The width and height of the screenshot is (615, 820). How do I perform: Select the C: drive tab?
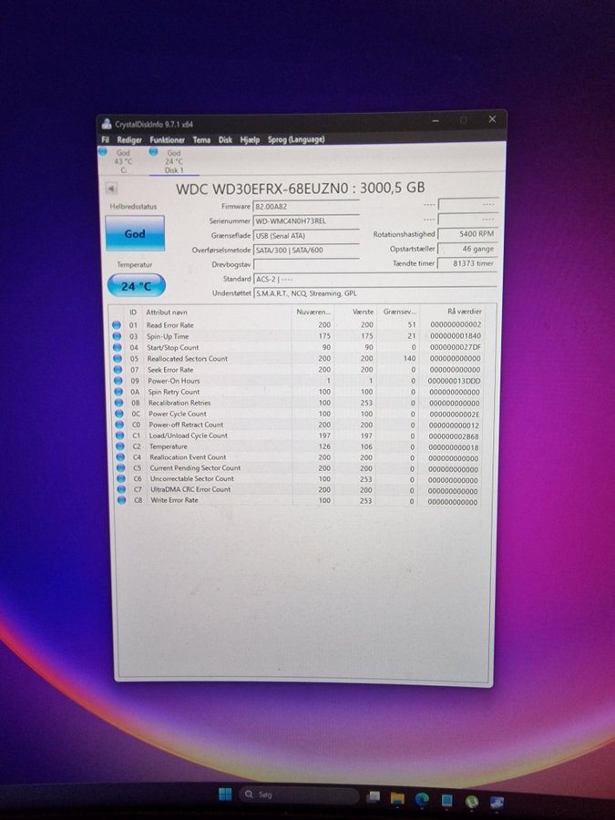(x=123, y=161)
